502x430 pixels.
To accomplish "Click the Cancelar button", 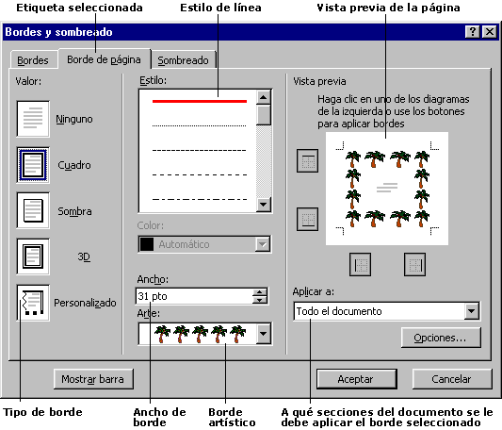I will tap(452, 379).
